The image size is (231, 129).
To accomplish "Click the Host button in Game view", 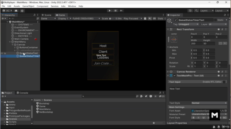I will click(103, 46).
